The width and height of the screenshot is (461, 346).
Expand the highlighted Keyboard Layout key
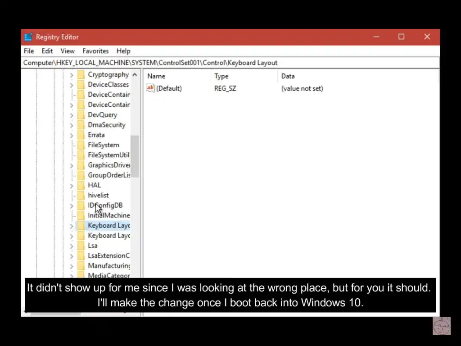tap(72, 226)
